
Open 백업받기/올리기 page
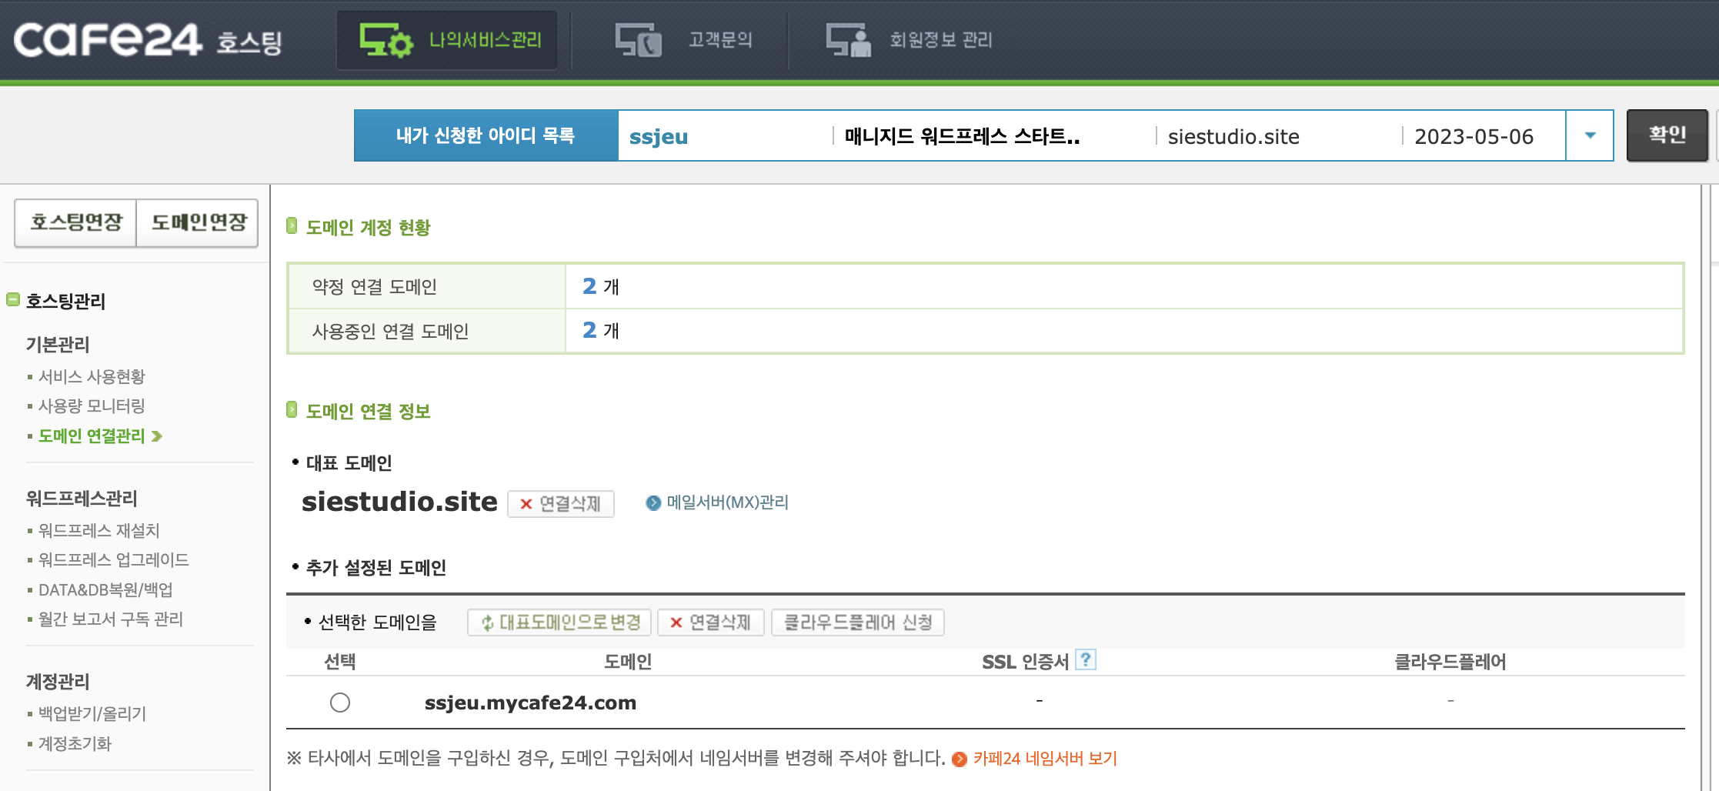pyautogui.click(x=92, y=713)
